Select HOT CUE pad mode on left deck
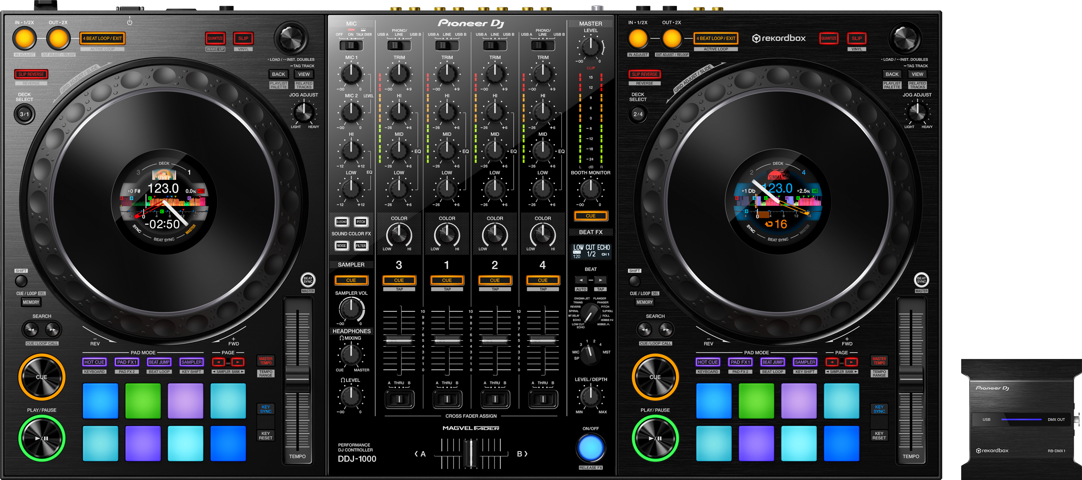 (94, 362)
